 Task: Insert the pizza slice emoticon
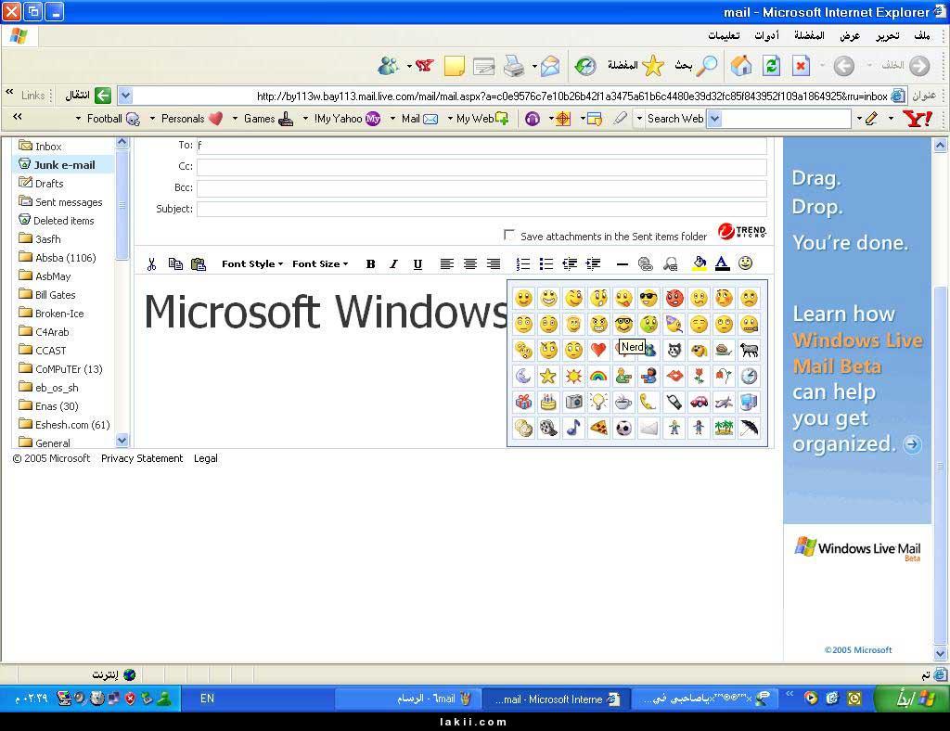tap(598, 429)
